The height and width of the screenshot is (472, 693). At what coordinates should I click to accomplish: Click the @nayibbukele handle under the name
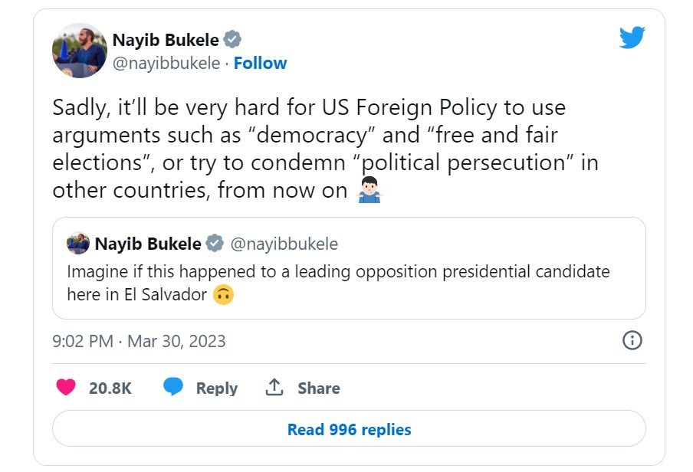tap(166, 63)
